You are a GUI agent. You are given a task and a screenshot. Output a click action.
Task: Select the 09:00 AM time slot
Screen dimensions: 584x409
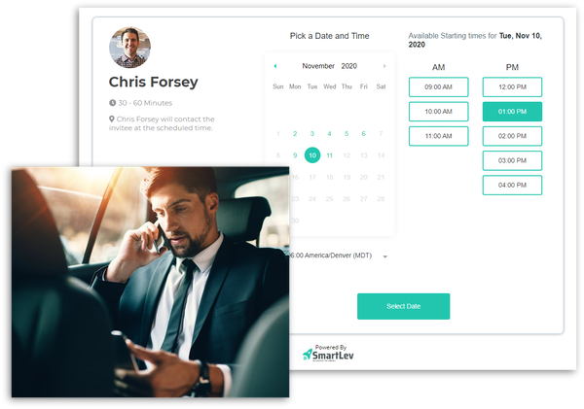(x=438, y=87)
